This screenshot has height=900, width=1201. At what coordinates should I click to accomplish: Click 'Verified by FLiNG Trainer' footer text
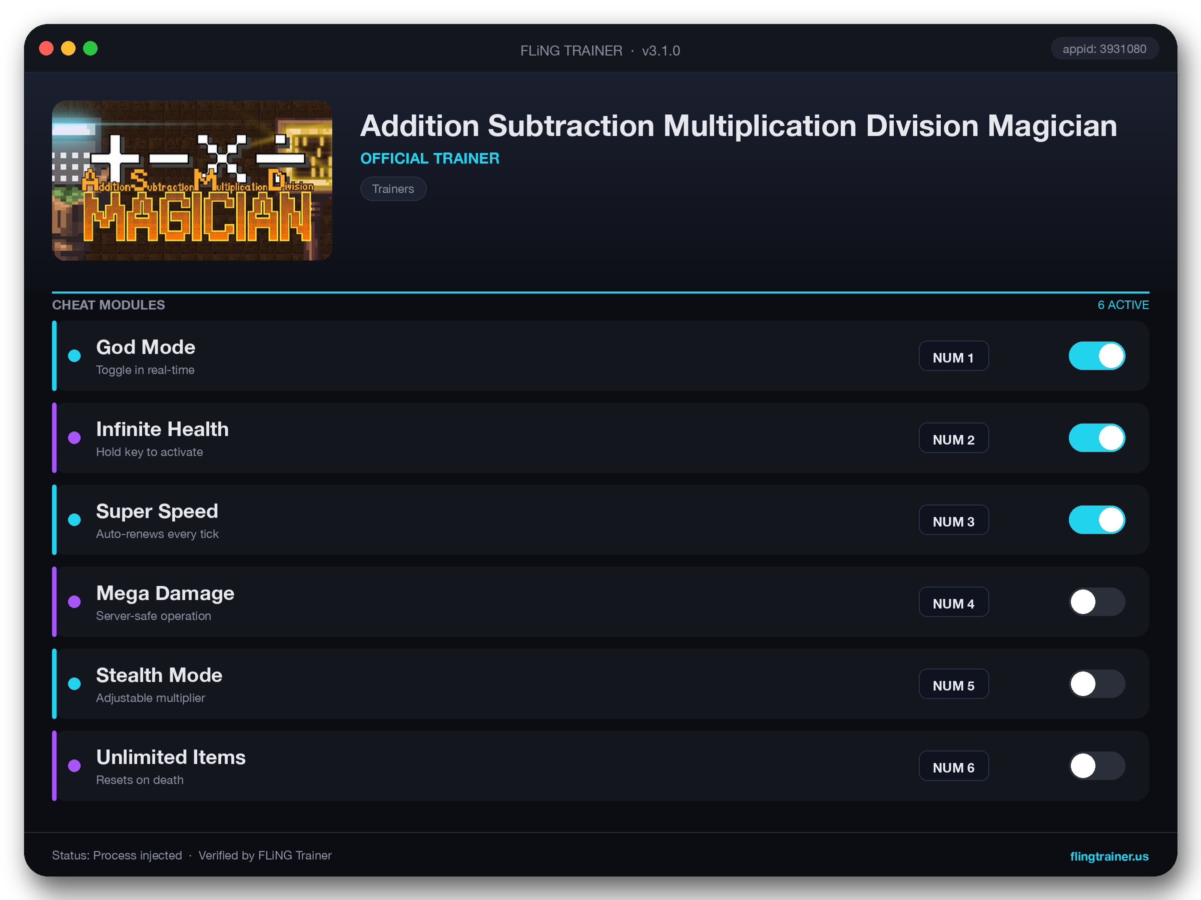pos(265,855)
